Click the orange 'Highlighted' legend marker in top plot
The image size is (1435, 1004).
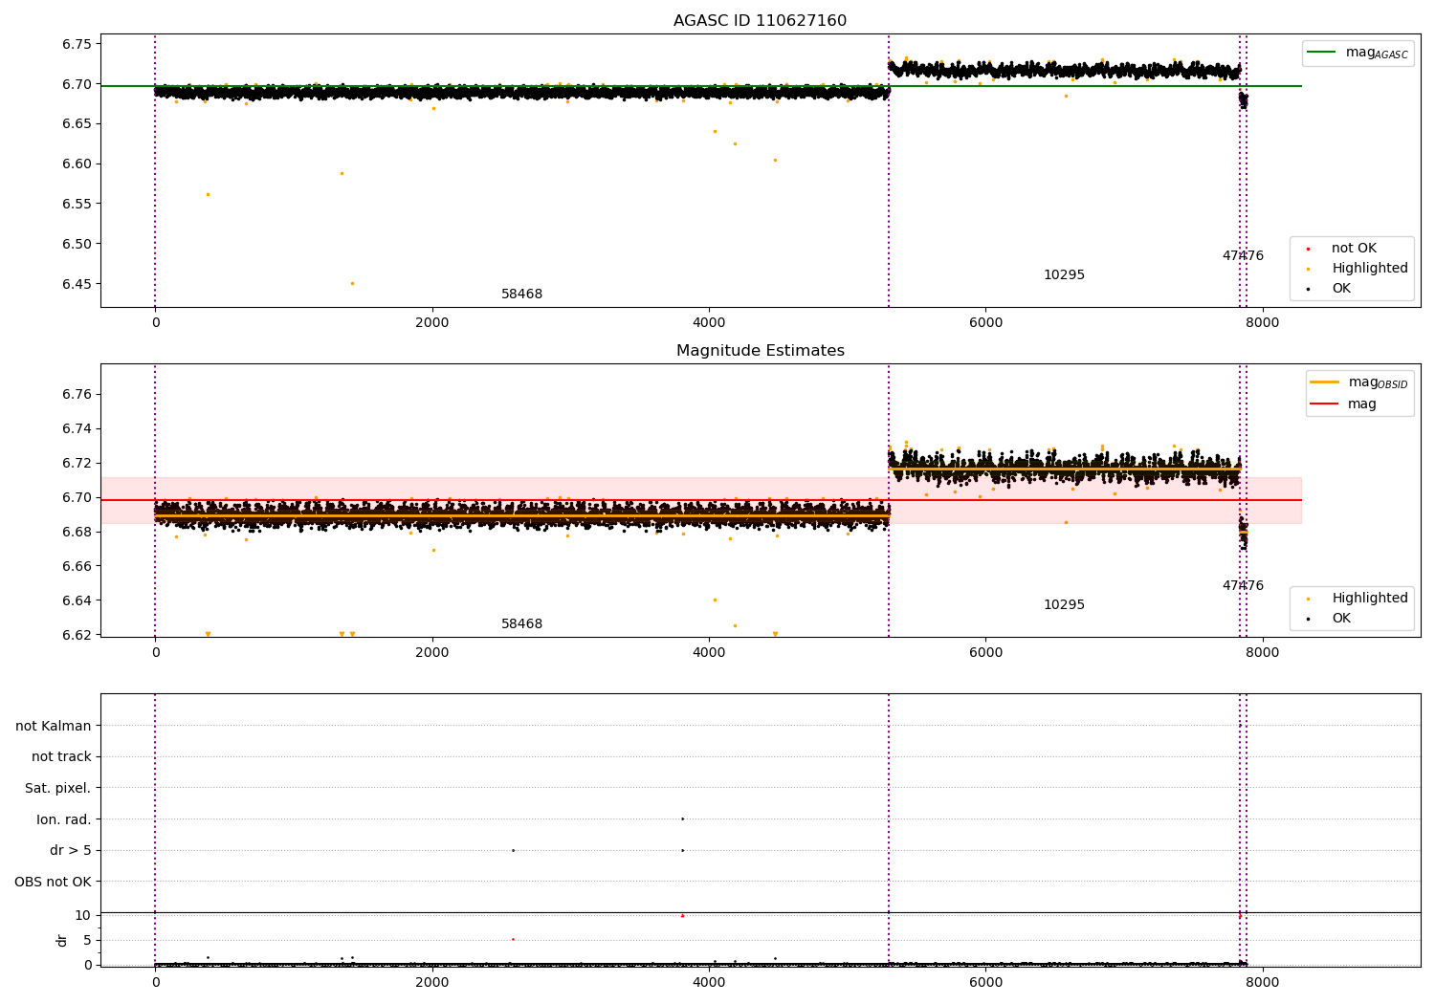click(x=1308, y=269)
